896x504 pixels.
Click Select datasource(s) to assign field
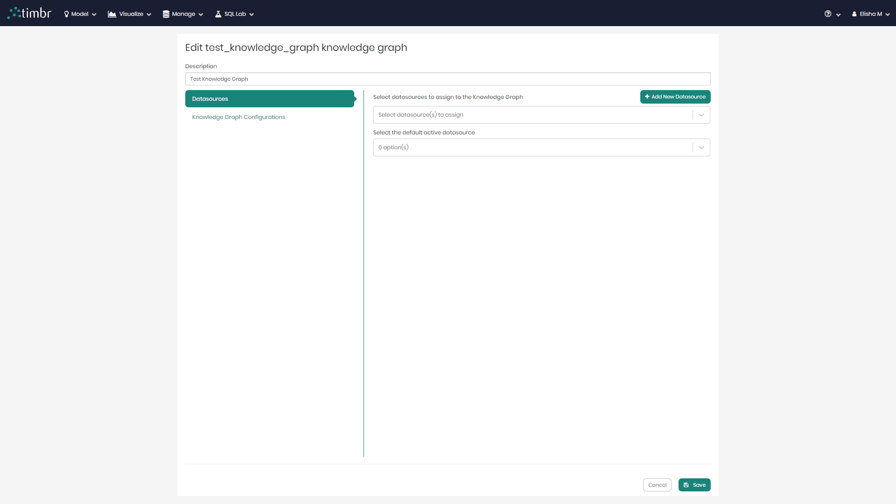(532, 115)
